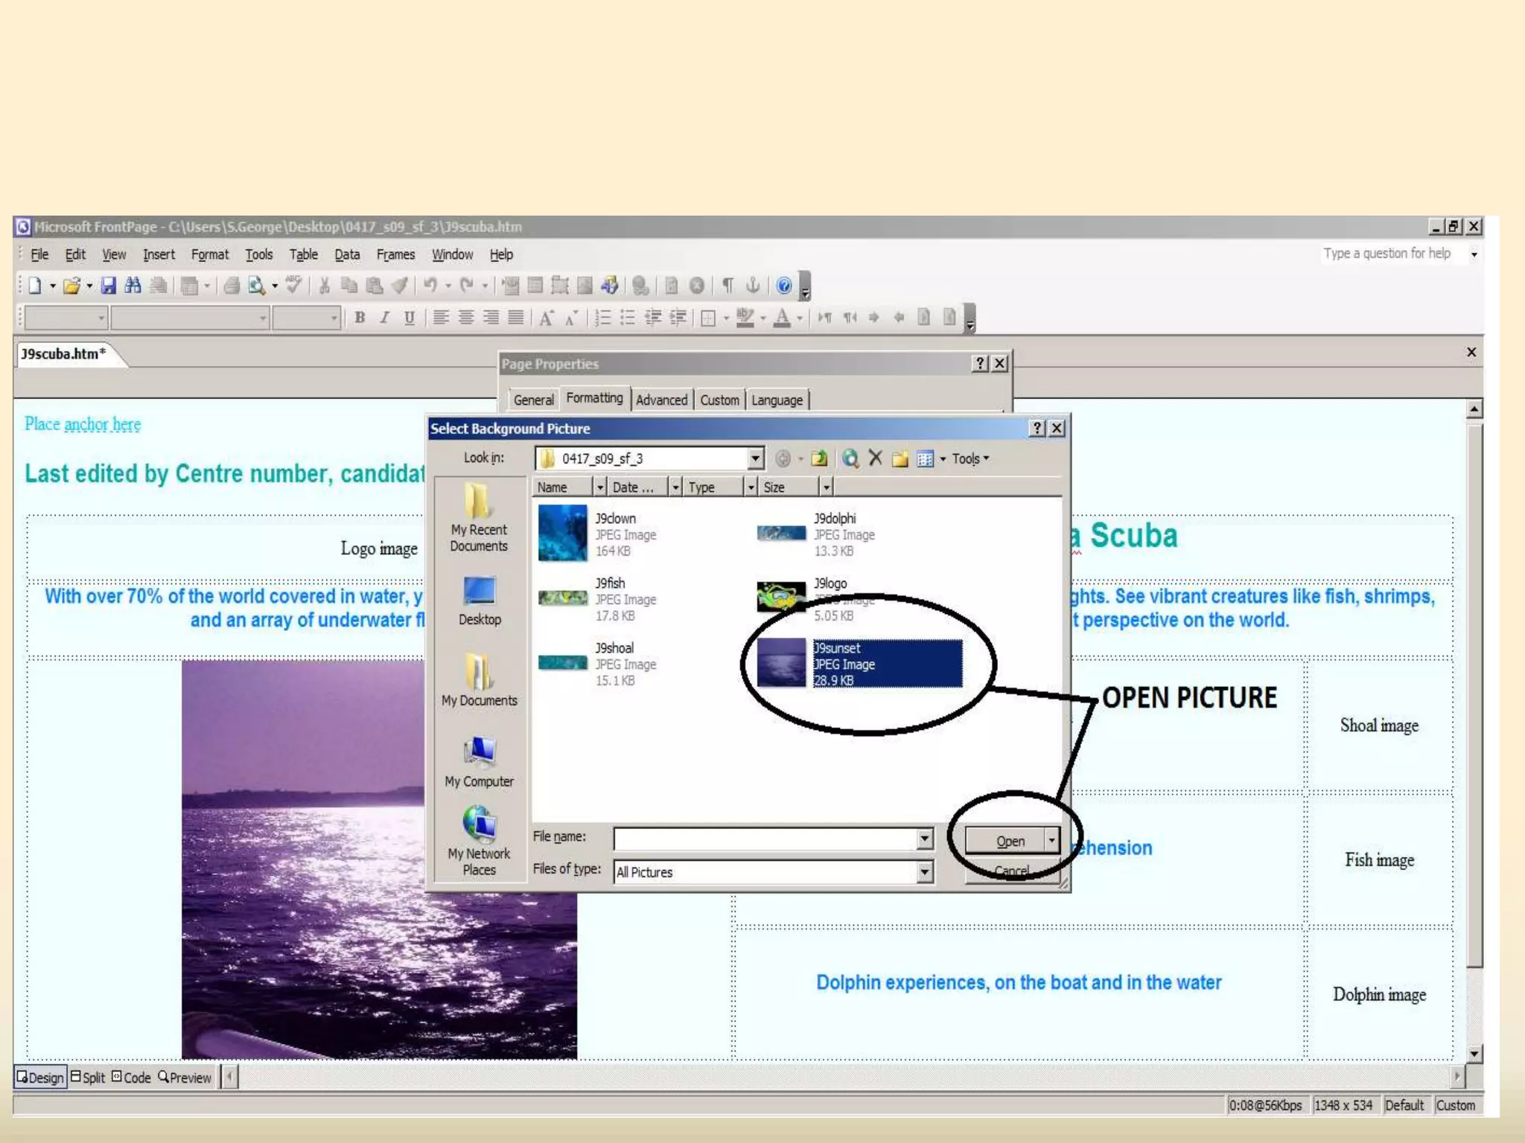Toggle Bold formatting button
The width and height of the screenshot is (1525, 1143).
click(360, 318)
